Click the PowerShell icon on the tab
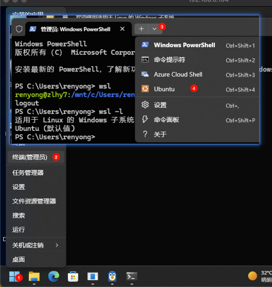This screenshot has width=272, height=287. point(33,29)
